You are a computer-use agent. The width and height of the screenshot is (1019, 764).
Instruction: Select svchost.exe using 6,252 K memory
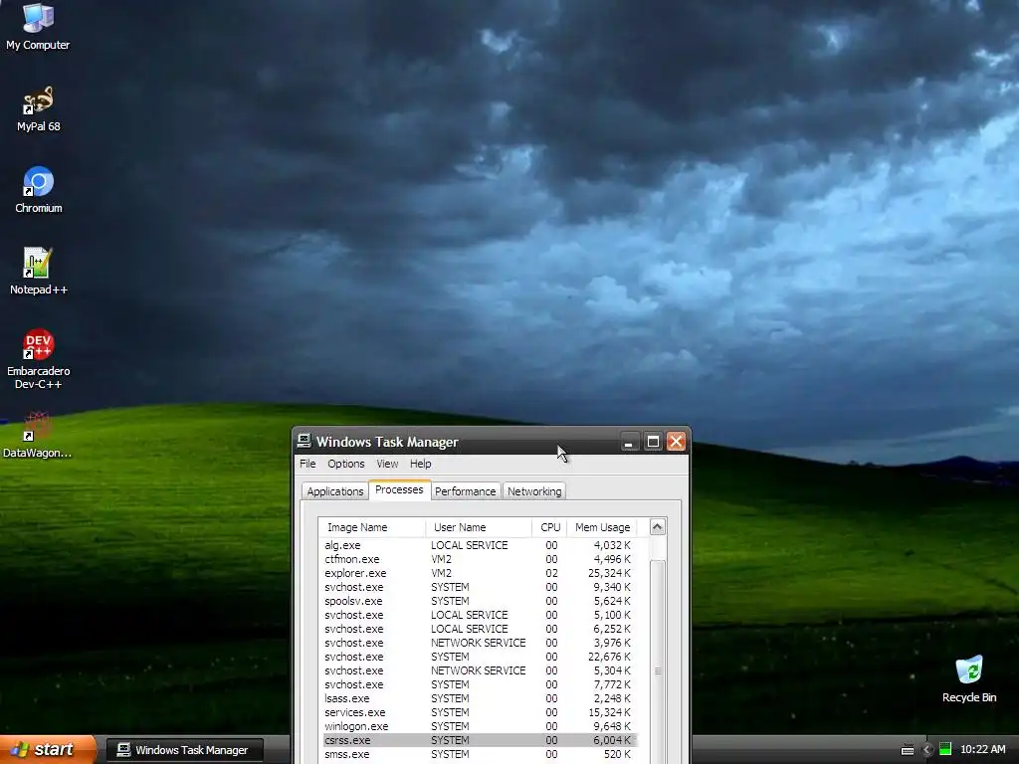[x=480, y=629]
